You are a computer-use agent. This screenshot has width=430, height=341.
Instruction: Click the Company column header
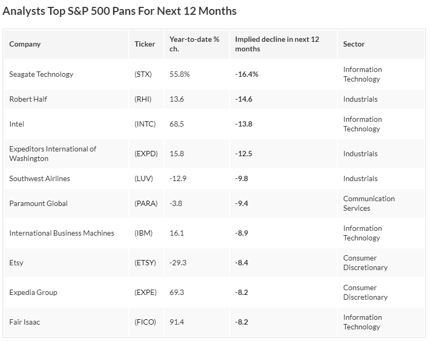25,44
